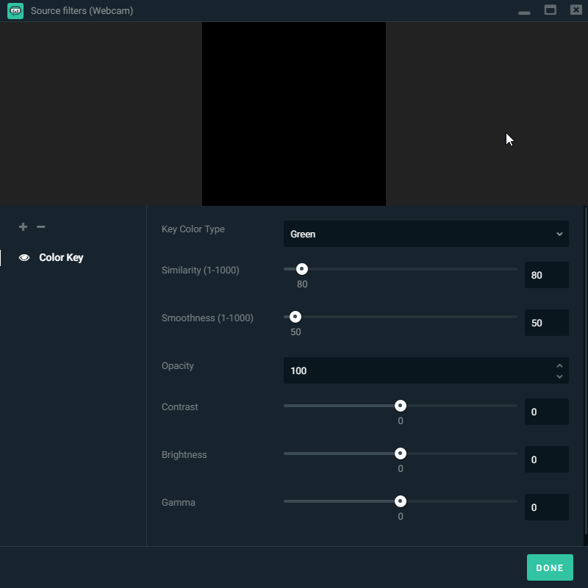This screenshot has height=588, width=588.
Task: Maximize the Source filters window
Action: pos(550,10)
